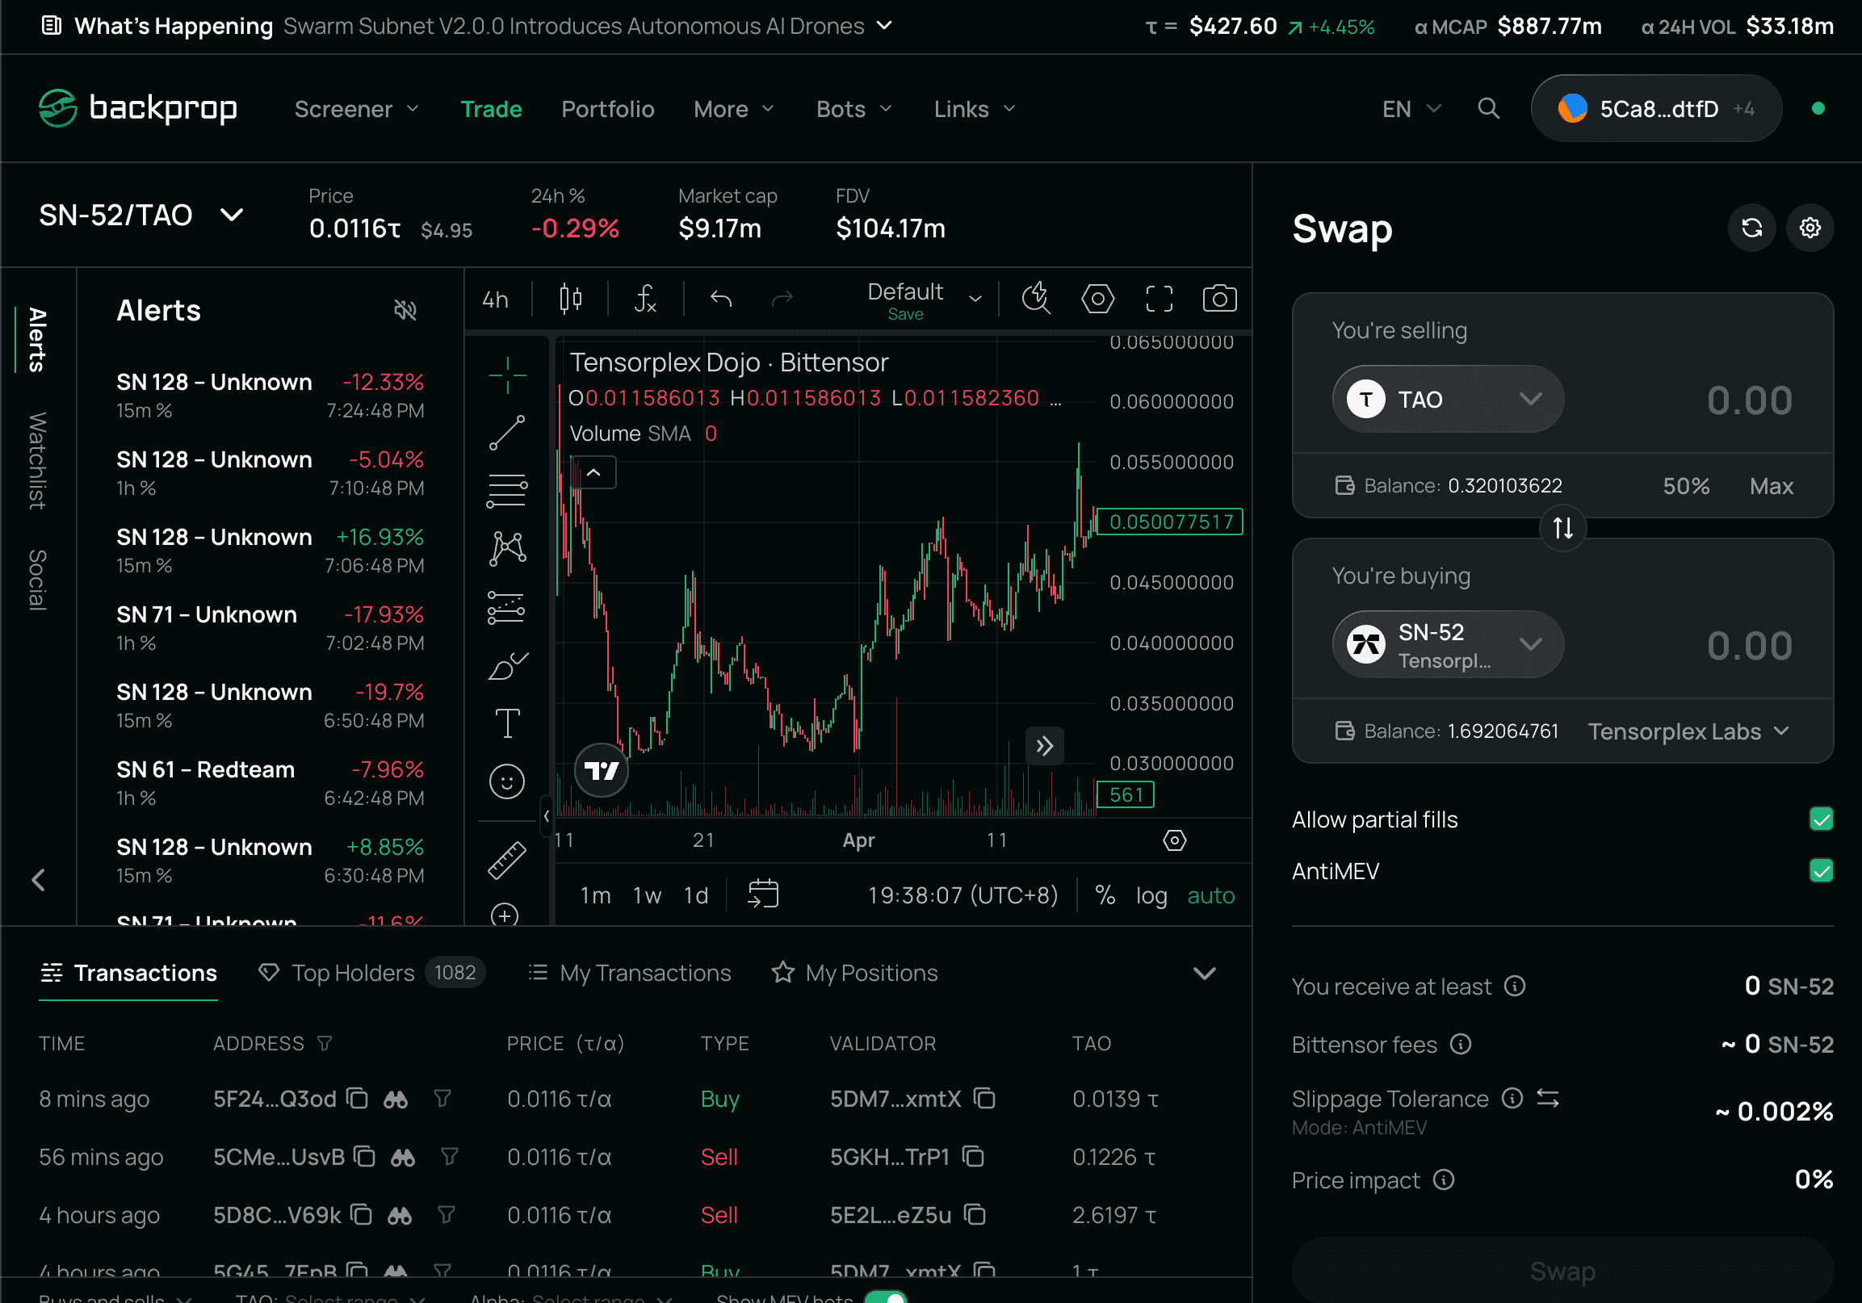Go to date calendar icon
The height and width of the screenshot is (1303, 1862).
click(x=762, y=895)
